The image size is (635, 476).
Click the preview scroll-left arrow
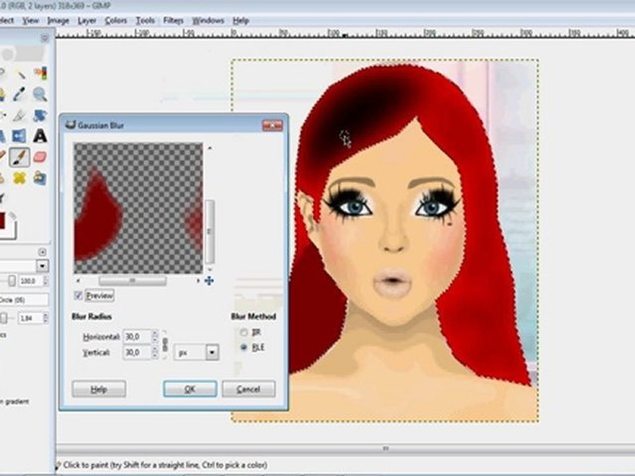[78, 280]
